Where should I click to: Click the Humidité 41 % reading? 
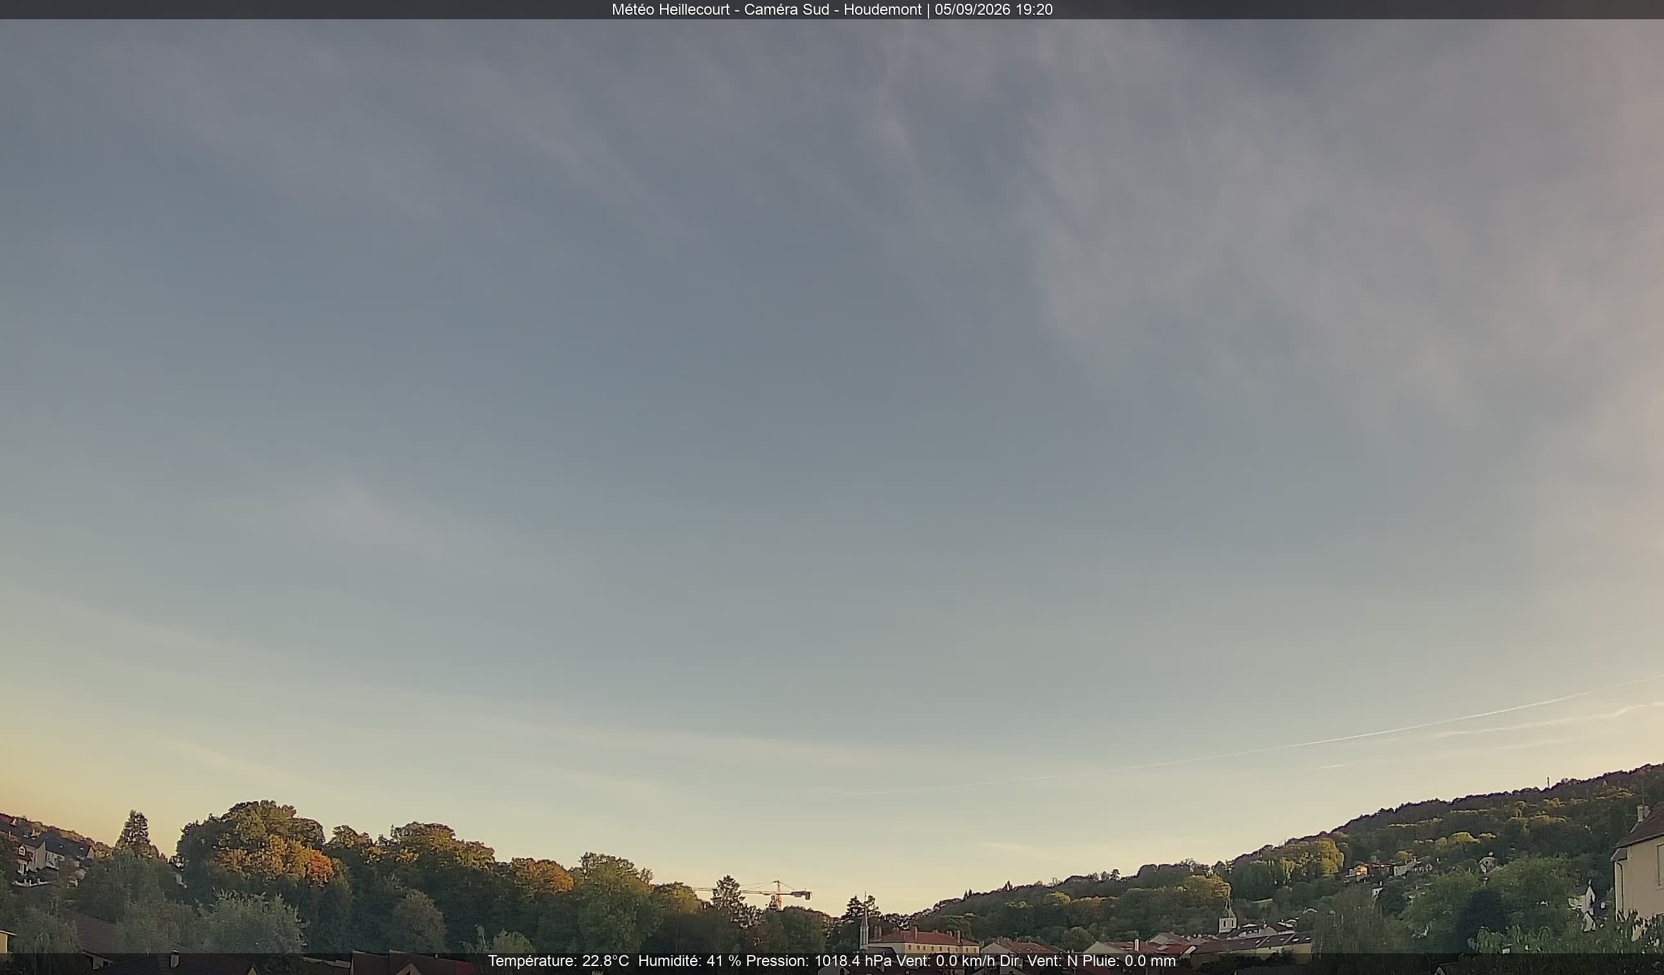pyautogui.click(x=689, y=961)
